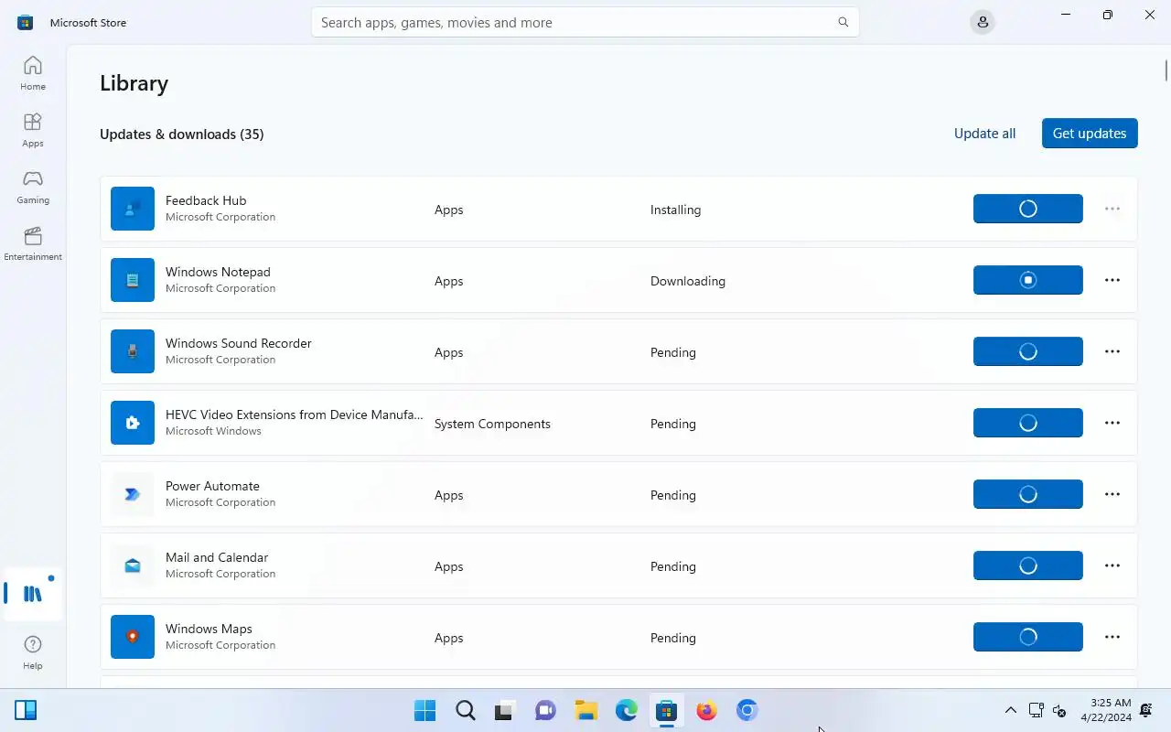Open the Widgets button on taskbar

pos(26,710)
